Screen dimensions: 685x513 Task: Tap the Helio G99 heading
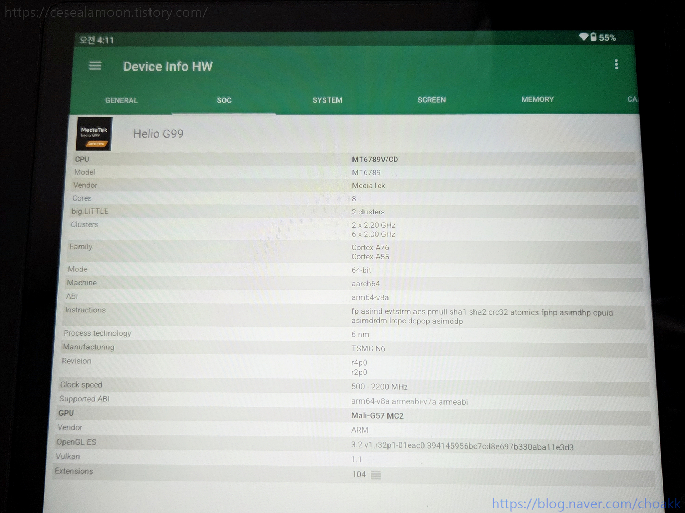pos(158,134)
